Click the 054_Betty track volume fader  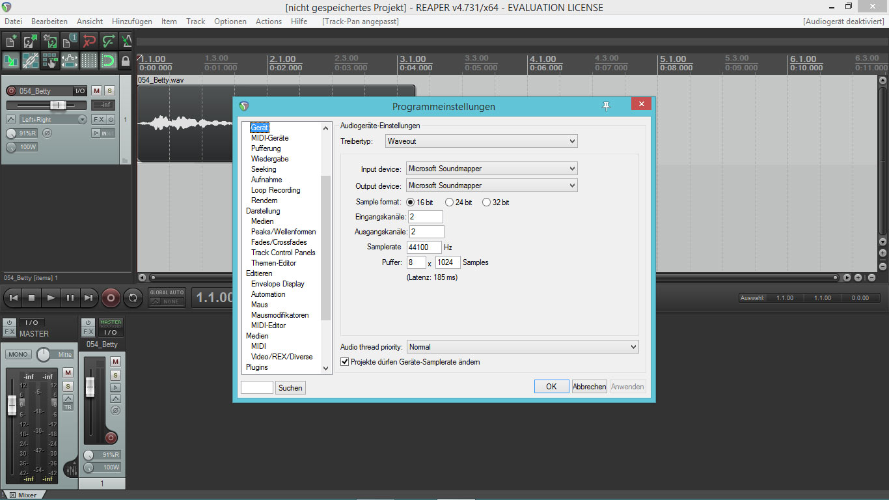click(x=58, y=105)
